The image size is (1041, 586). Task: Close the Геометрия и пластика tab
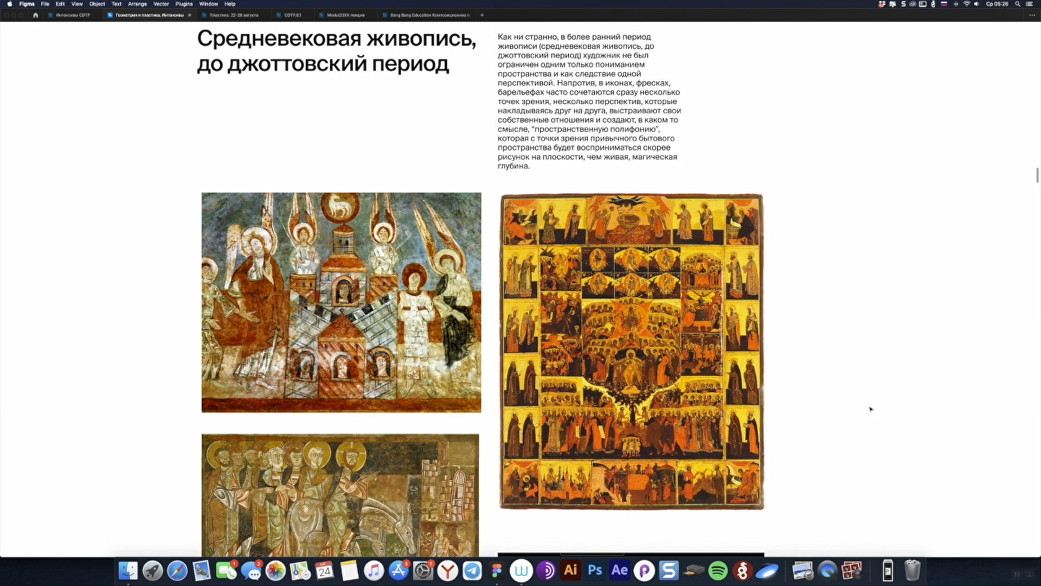click(189, 15)
